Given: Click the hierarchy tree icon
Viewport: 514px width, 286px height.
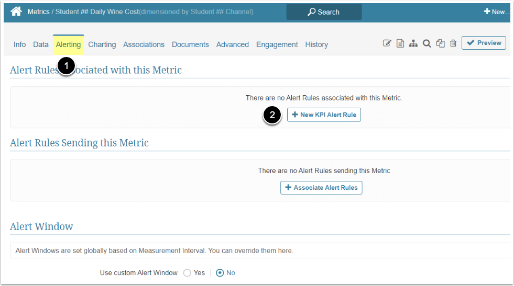Looking at the screenshot, I should point(413,43).
